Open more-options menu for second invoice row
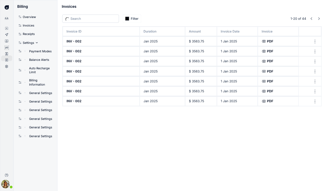This screenshot has width=327, height=191. coord(315,52)
